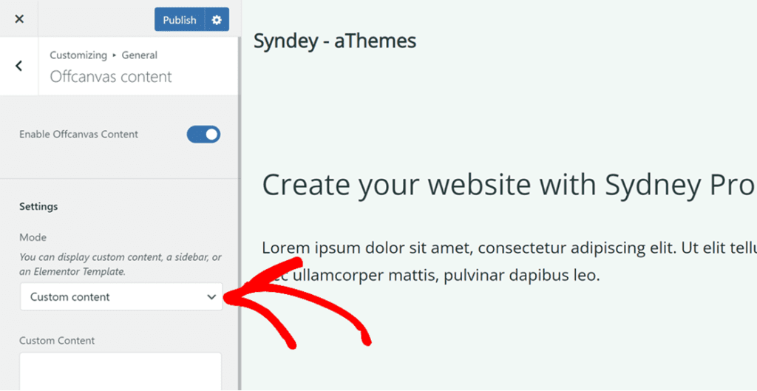Open the "Syndey - aThemes" site title link

[335, 41]
